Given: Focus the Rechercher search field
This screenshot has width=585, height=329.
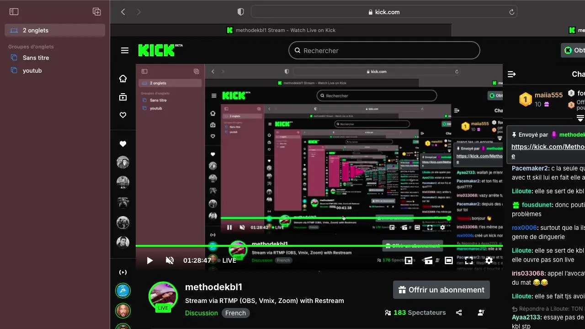Looking at the screenshot, I should click(x=384, y=50).
